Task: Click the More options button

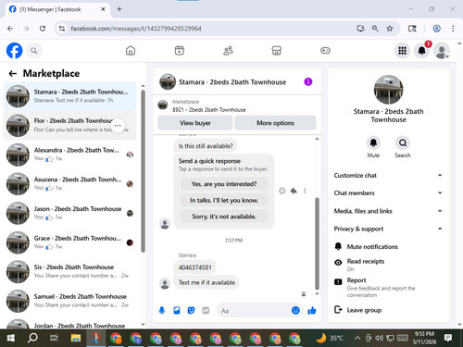Action: [275, 123]
